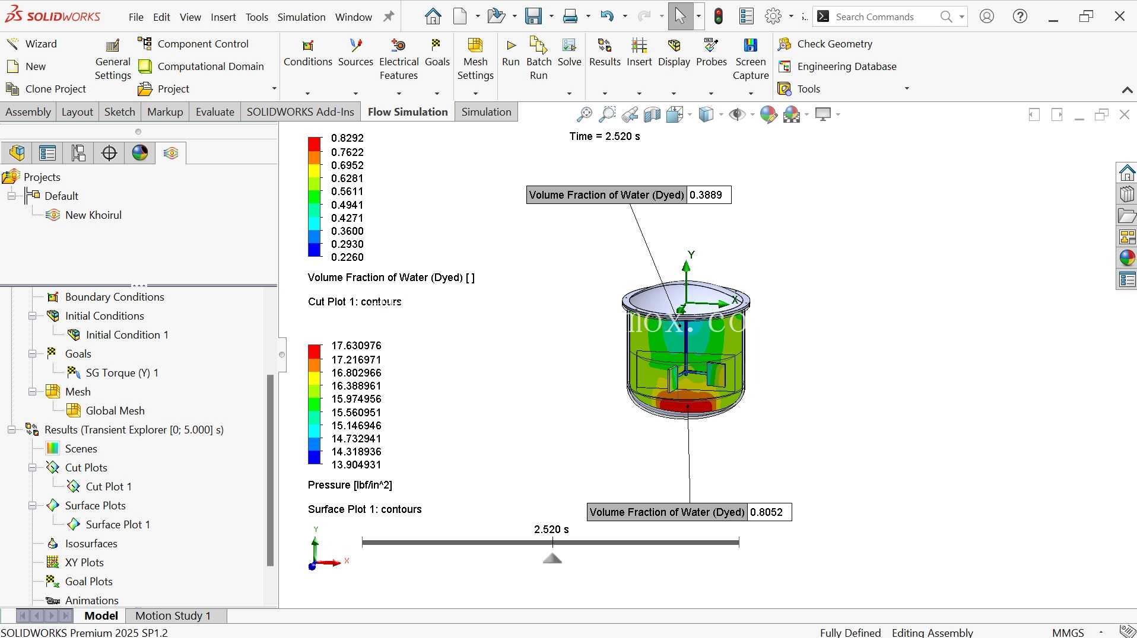The image size is (1137, 638).
Task: Click the feature tree vertical scrollbar
Action: 270,470
